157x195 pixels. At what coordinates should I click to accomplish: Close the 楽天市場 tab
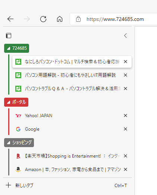pyautogui.click(x=125, y=156)
